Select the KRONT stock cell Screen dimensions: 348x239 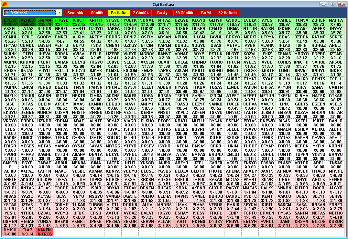click(336, 148)
